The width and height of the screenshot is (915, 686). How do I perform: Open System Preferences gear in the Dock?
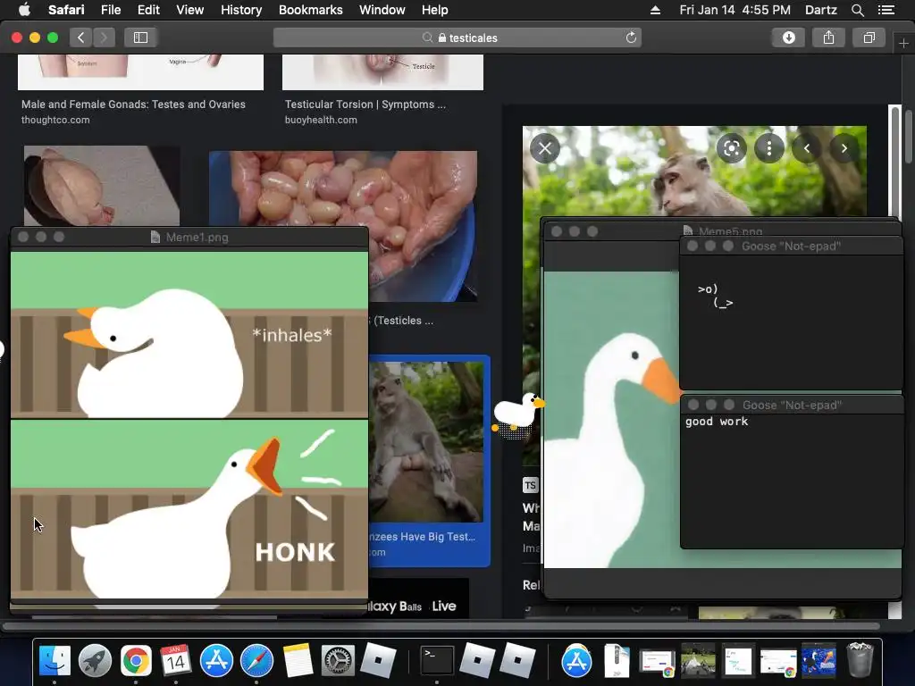(x=338, y=661)
